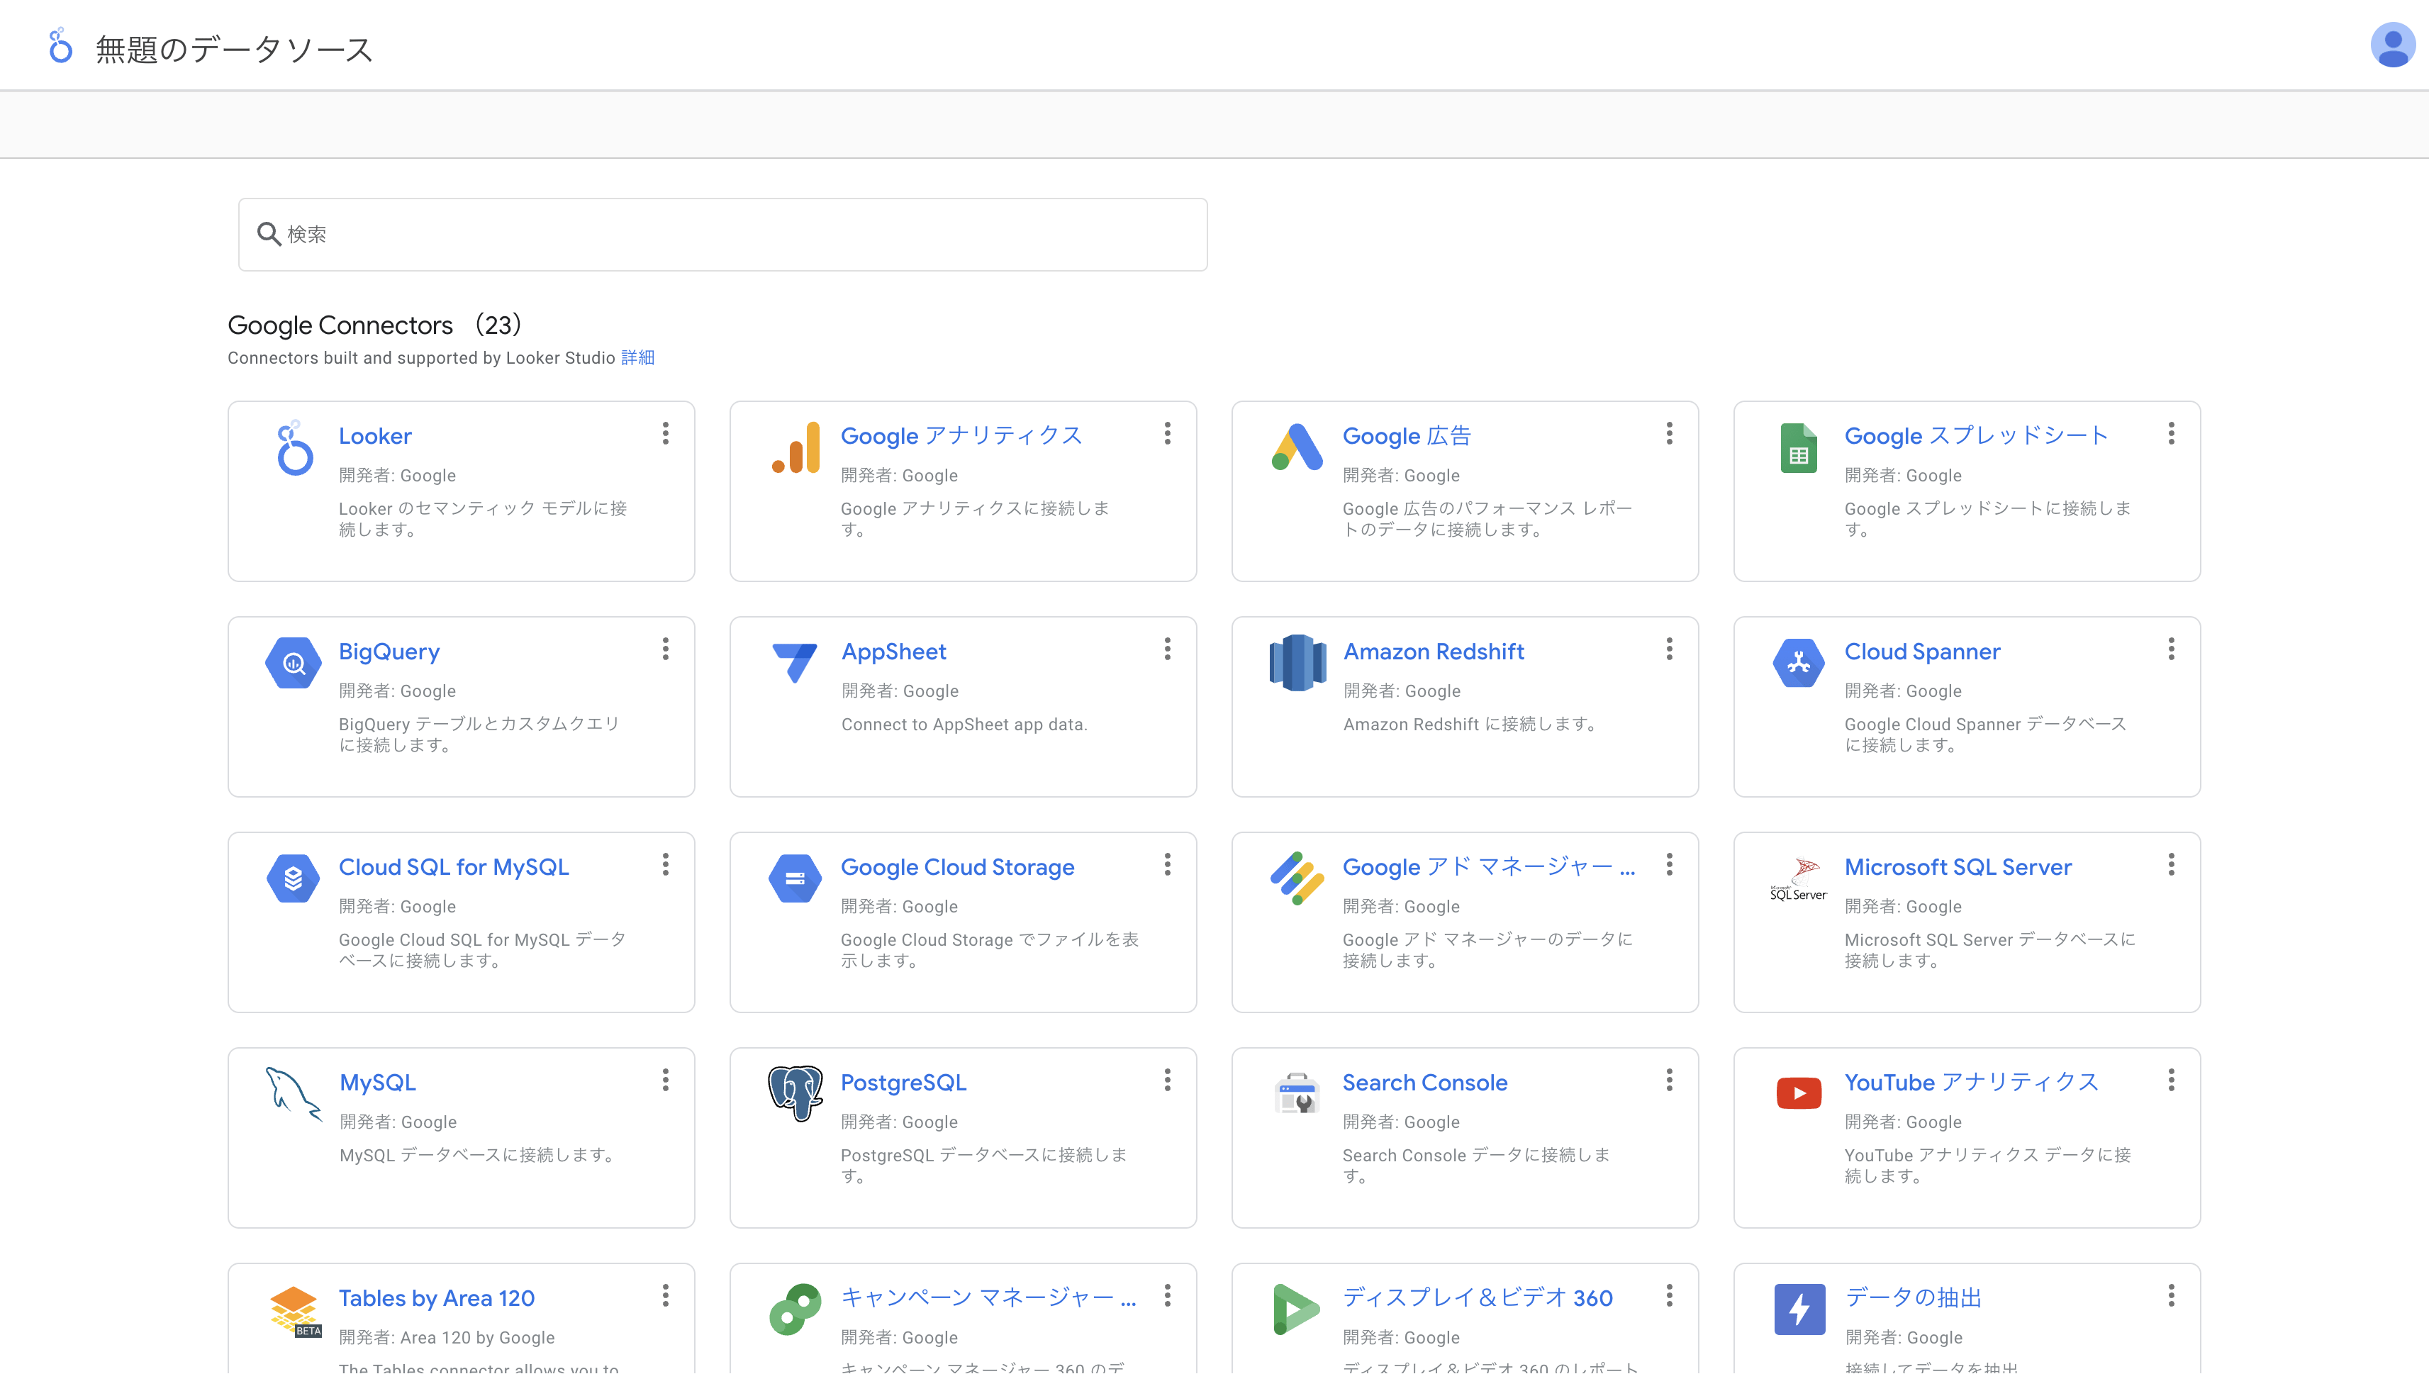Screen dimensions: 2429x1374
Task: Click the AppSheet description text
Action: coord(964,725)
